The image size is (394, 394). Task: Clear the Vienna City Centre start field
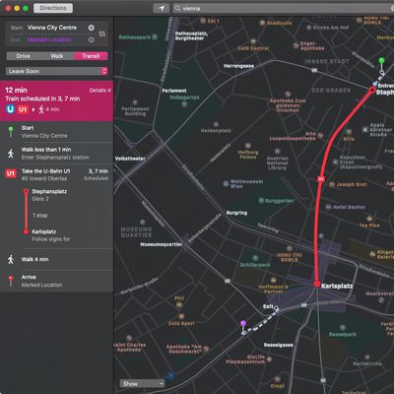point(92,28)
